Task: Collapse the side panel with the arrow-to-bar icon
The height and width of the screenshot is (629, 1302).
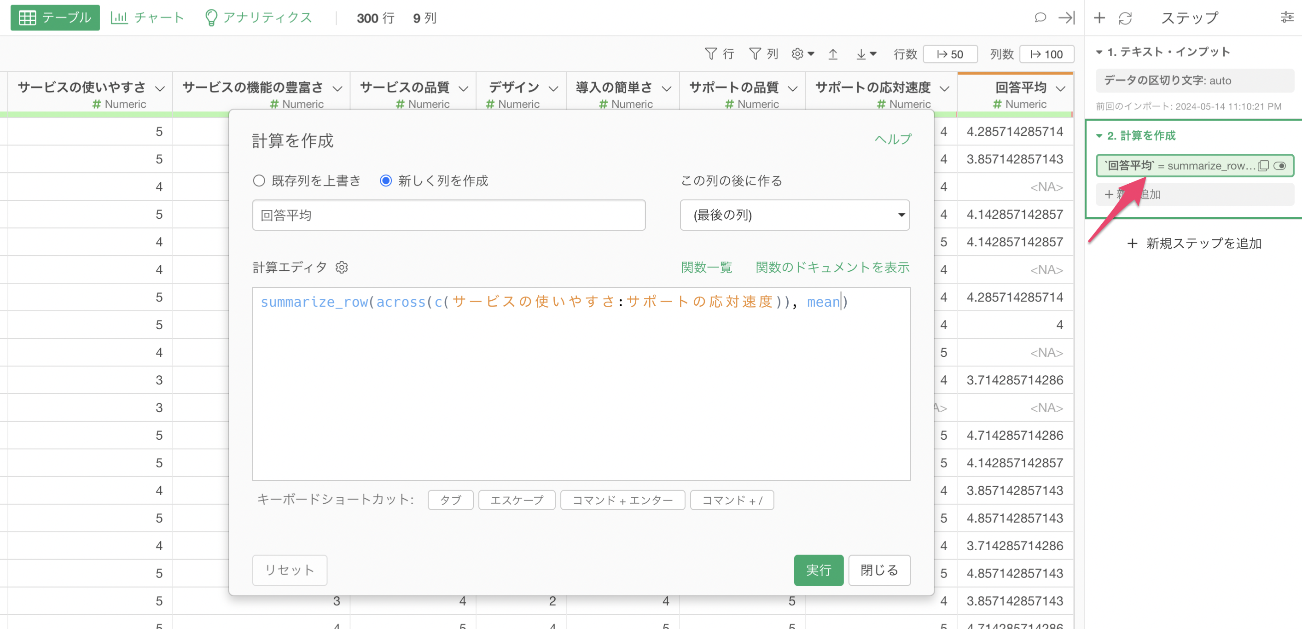Action: point(1066,17)
